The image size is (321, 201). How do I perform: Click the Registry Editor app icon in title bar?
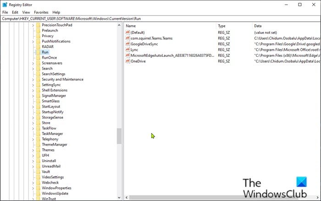5,5
